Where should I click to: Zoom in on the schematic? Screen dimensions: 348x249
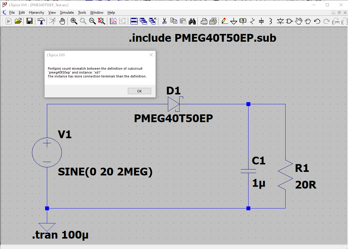(74, 21)
